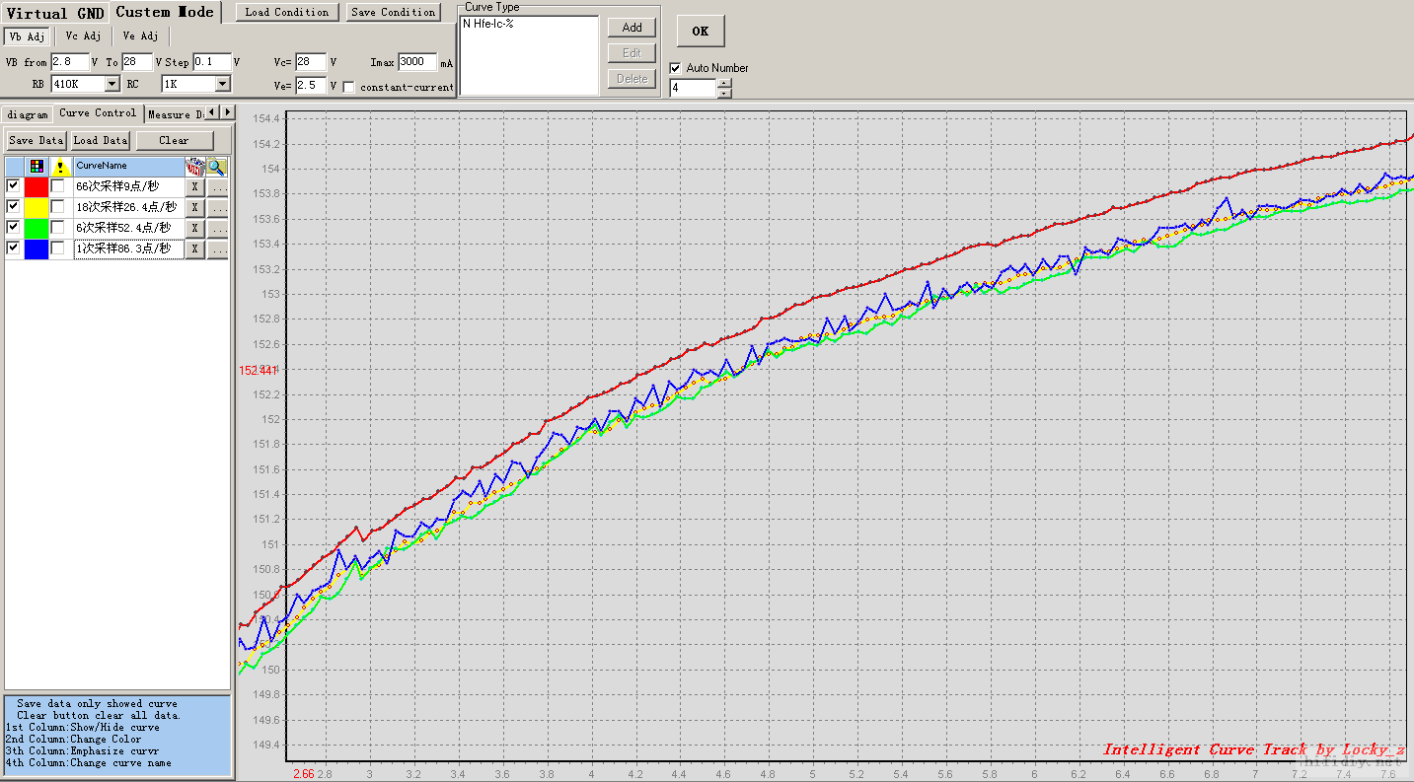
Task: Open details button for 66次采样9点/秒 row
Action: [218, 186]
